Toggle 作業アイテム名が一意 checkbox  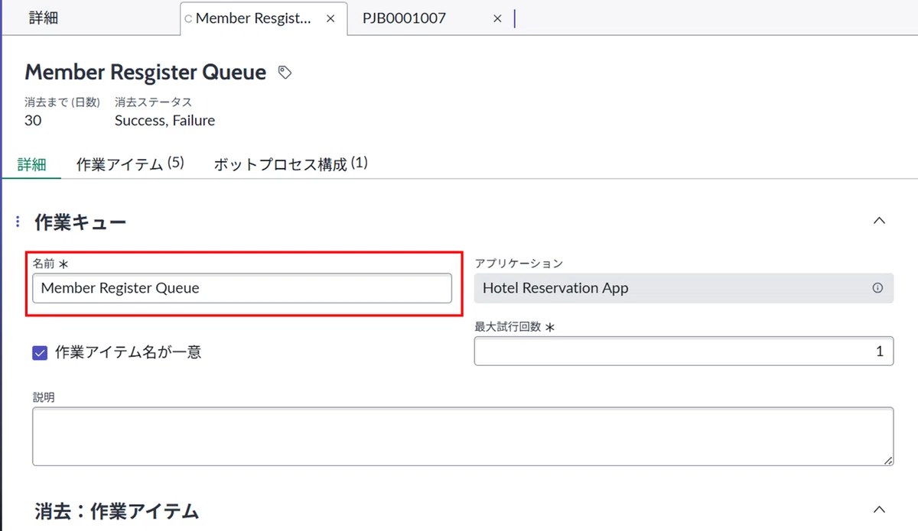click(x=40, y=352)
